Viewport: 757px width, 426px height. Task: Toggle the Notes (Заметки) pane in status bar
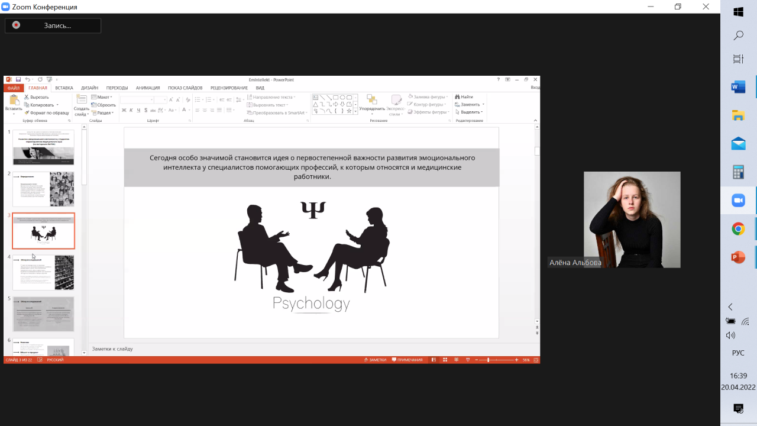[x=376, y=360]
